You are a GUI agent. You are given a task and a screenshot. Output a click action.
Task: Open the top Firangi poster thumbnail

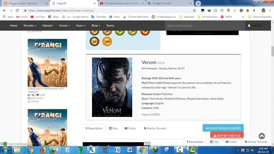point(48,63)
